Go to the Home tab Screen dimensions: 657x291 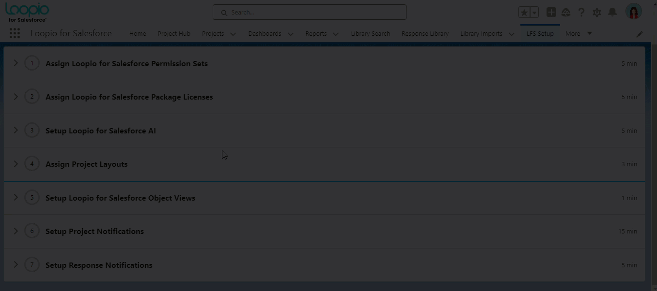pyautogui.click(x=138, y=33)
